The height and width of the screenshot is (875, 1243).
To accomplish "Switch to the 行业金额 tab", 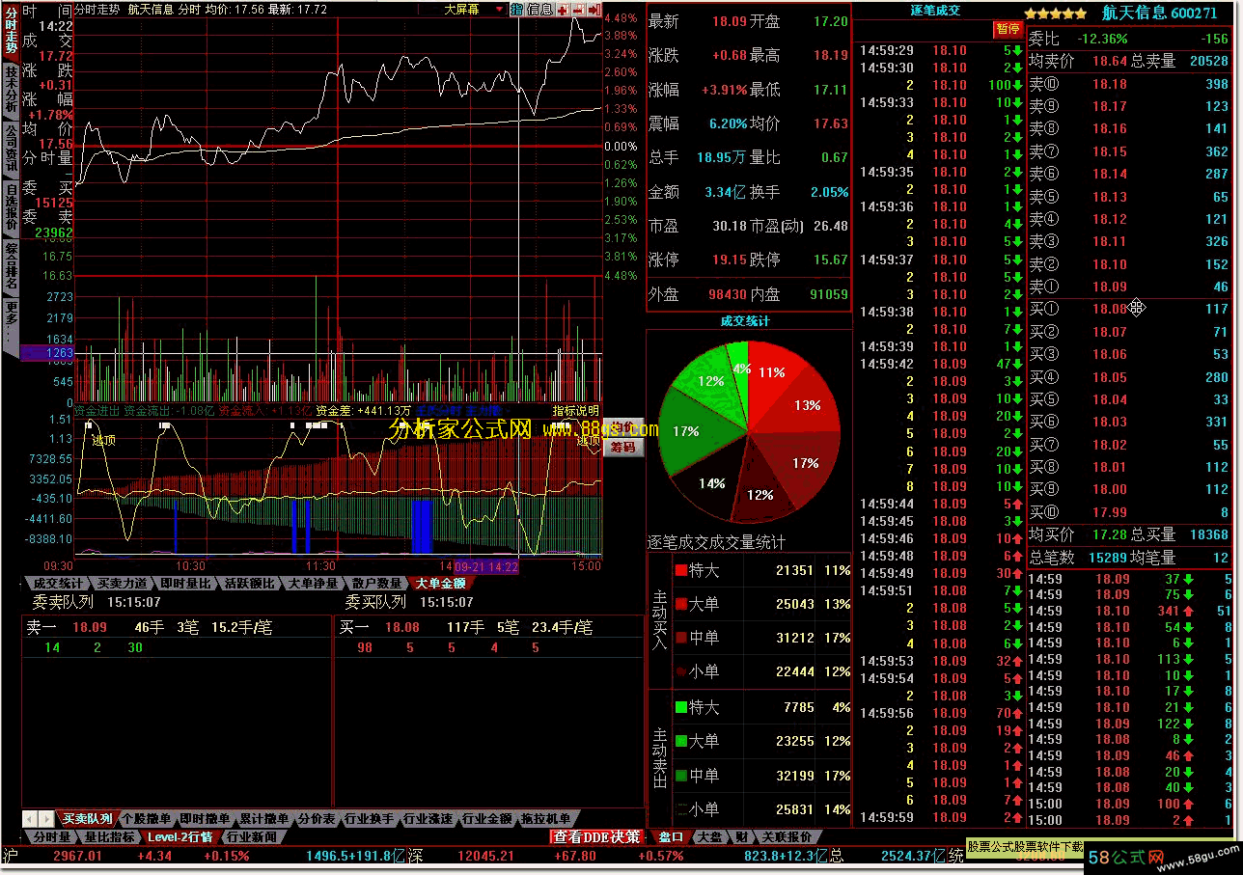I will [x=486, y=818].
